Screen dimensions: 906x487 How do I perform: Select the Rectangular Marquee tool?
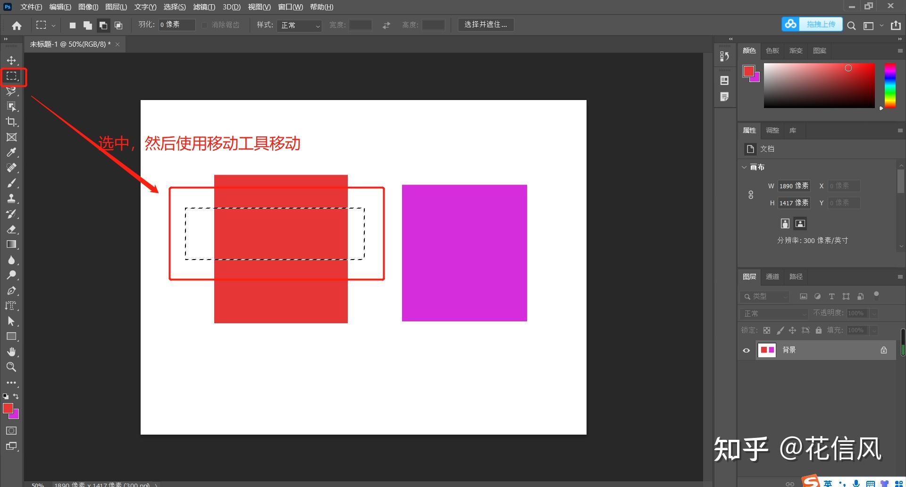click(11, 76)
